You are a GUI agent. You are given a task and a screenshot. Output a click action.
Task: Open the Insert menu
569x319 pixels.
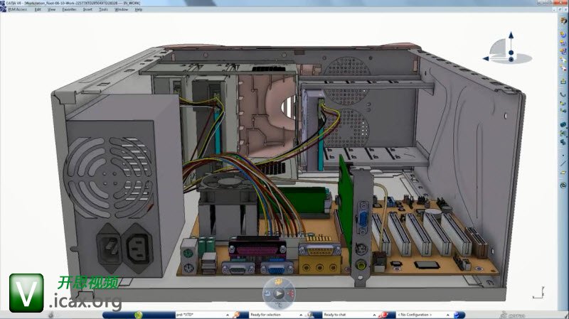(87, 9)
